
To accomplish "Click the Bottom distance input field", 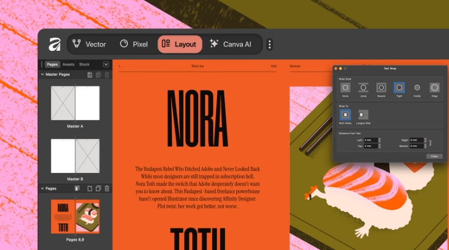I will (x=417, y=146).
